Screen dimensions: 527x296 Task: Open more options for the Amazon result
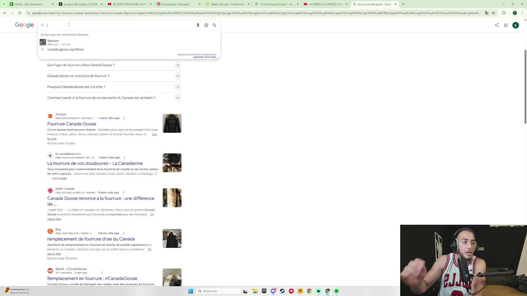click(124, 118)
